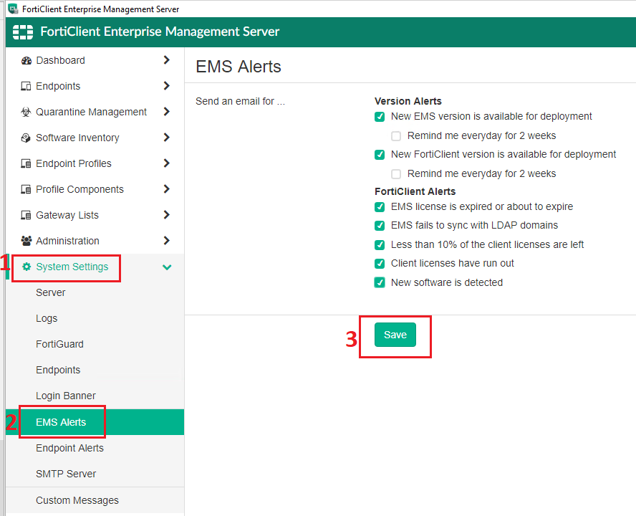This screenshot has height=516, width=636.
Task: Expand the Endpoint Profiles chevron
Action: (x=166, y=163)
